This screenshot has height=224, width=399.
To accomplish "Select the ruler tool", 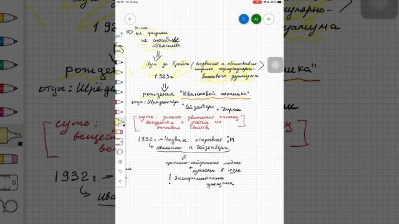I will click(120, 141).
